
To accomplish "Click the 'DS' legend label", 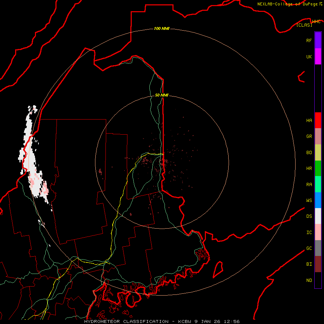I will (x=309, y=216).
